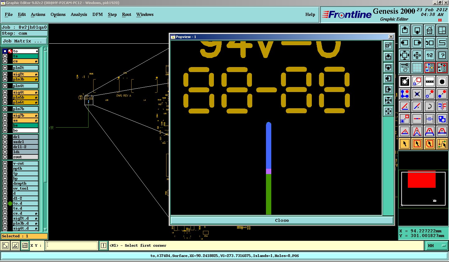Click the octagon with dashed border icon

pyautogui.click(x=442, y=82)
